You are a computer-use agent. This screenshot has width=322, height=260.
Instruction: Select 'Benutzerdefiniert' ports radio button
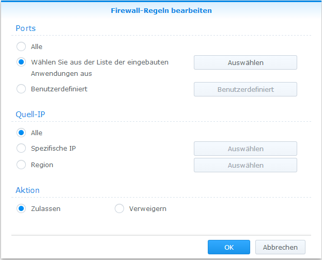21,89
